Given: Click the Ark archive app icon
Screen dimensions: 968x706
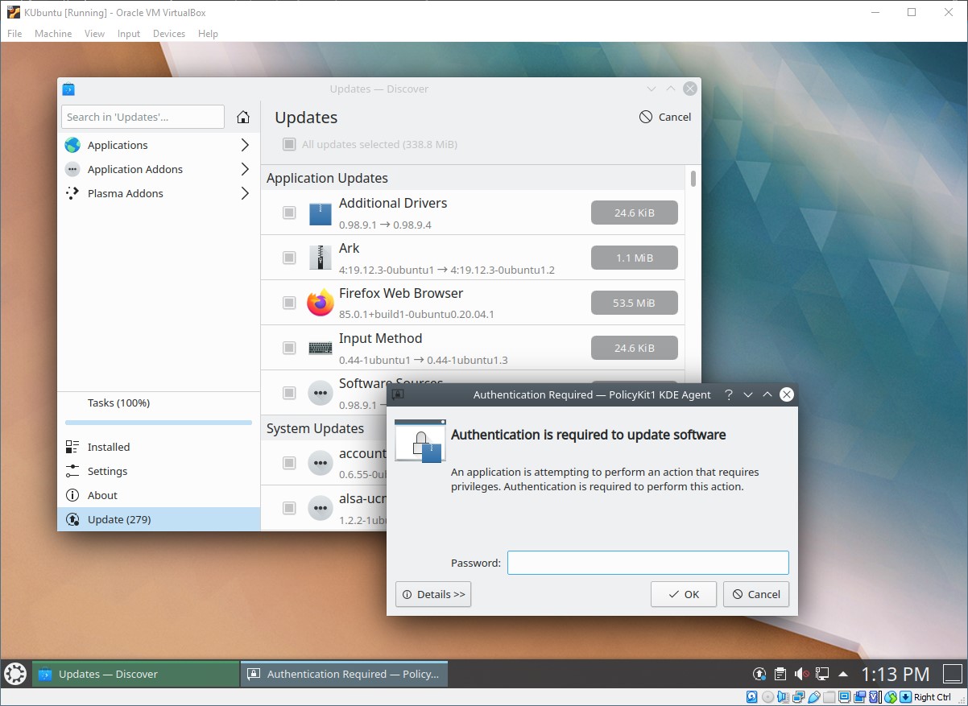Looking at the screenshot, I should [x=321, y=258].
